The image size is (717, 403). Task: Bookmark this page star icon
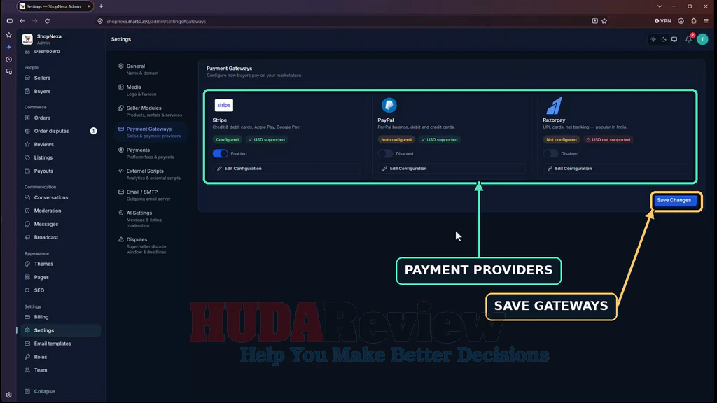point(604,21)
